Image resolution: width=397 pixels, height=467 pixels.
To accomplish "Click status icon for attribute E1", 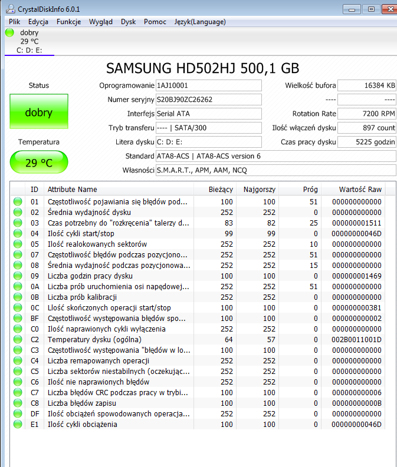I will coord(18,425).
